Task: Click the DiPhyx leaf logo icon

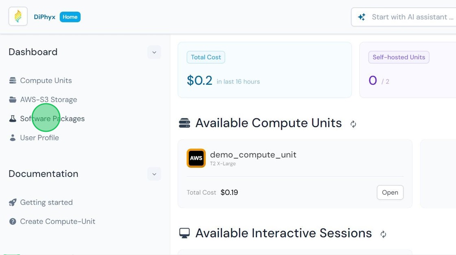Action: pos(18,17)
